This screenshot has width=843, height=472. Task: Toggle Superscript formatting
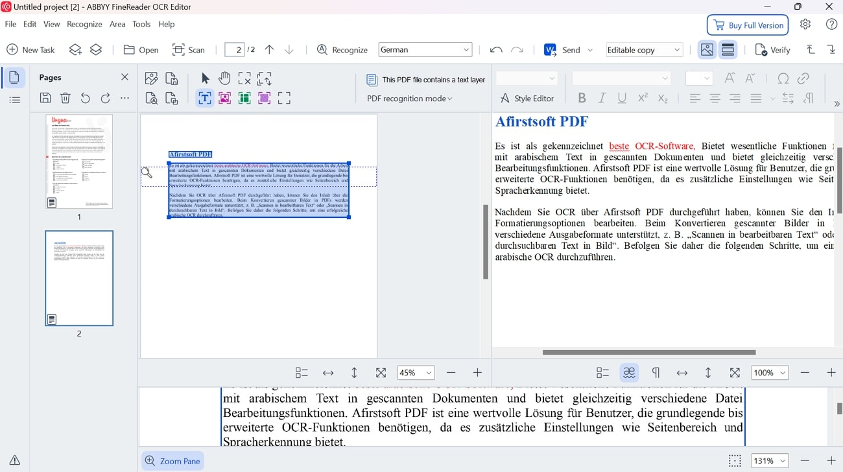(643, 98)
